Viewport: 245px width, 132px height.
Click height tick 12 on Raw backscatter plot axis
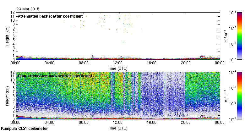click(x=13, y=72)
